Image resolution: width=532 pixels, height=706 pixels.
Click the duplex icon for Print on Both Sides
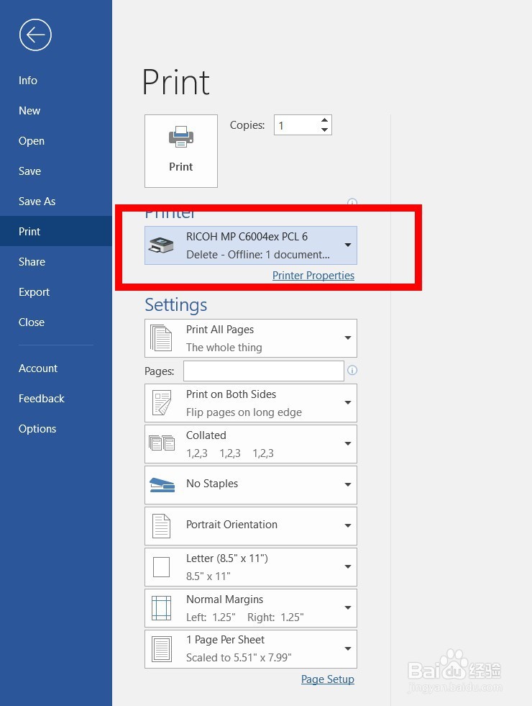pyautogui.click(x=162, y=402)
